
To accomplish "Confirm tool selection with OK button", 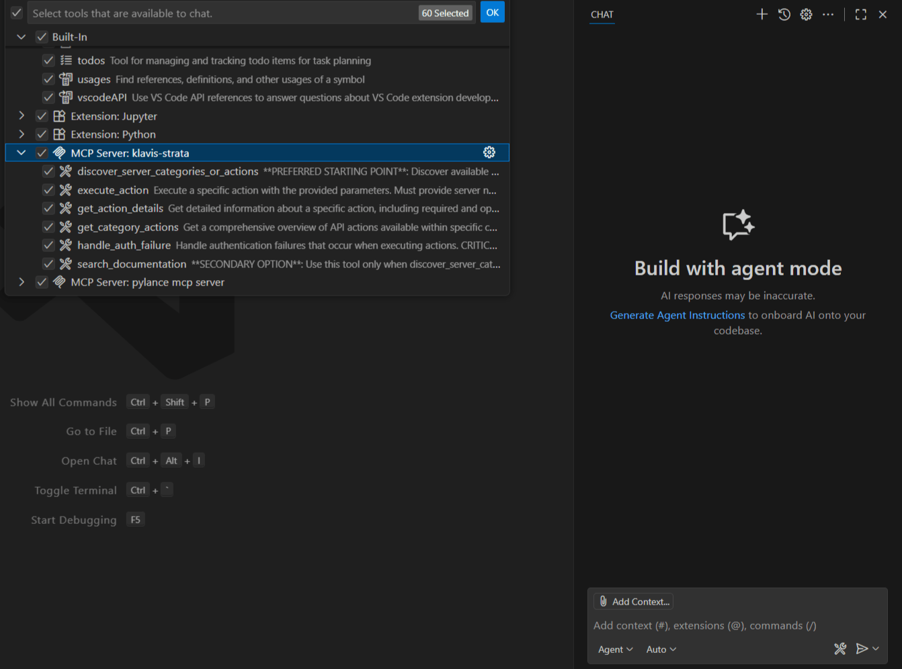I will coord(492,12).
